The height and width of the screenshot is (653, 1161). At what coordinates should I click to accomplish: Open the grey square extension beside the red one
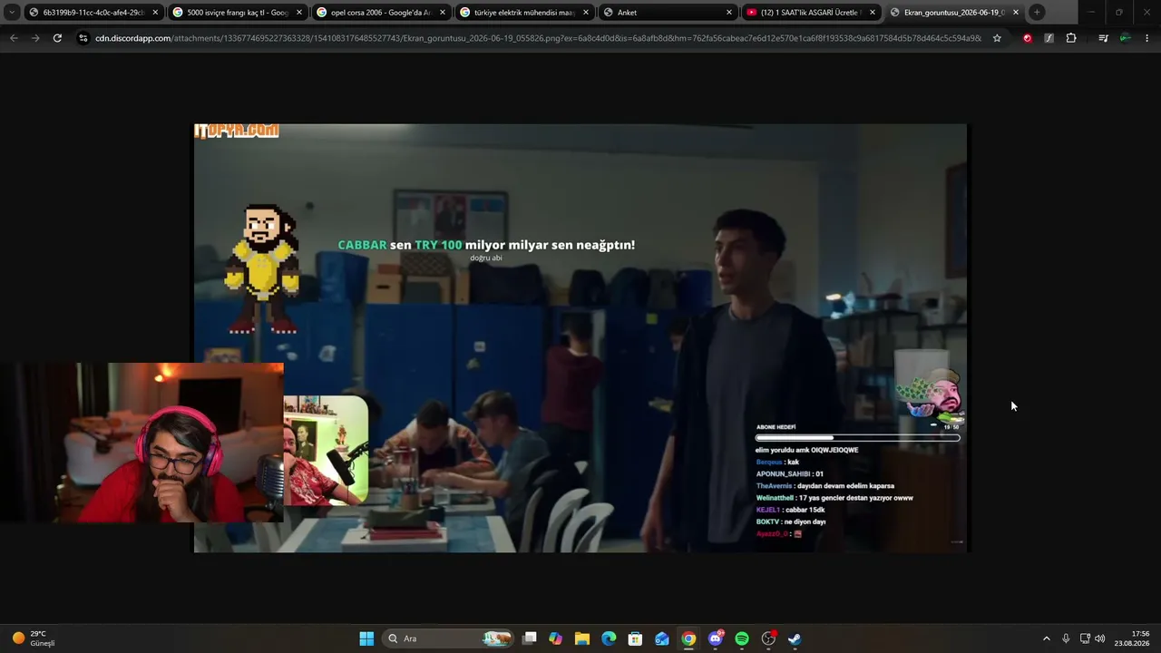pyautogui.click(x=1049, y=38)
